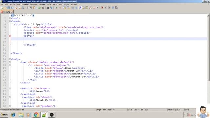Cut selection using the scissors icon
The height and width of the screenshot is (118, 210).
(x=28, y=8)
